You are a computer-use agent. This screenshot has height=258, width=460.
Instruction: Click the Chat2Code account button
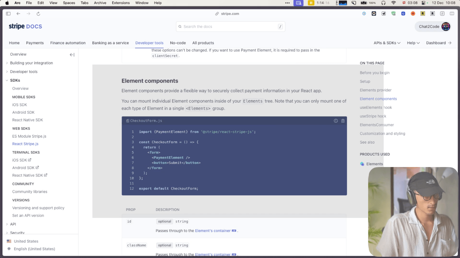[x=433, y=27]
